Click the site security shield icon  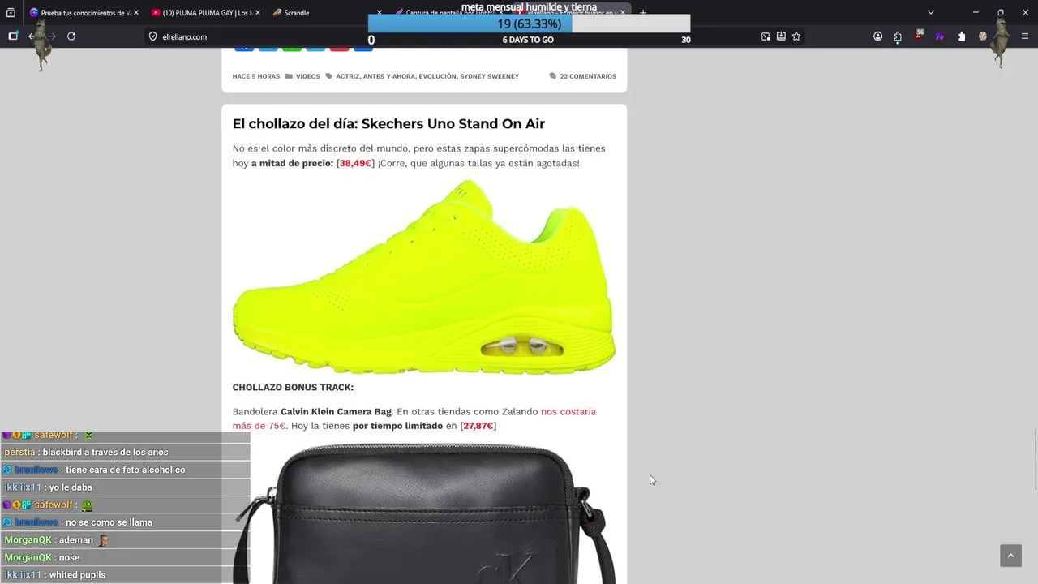pyautogui.click(x=152, y=36)
